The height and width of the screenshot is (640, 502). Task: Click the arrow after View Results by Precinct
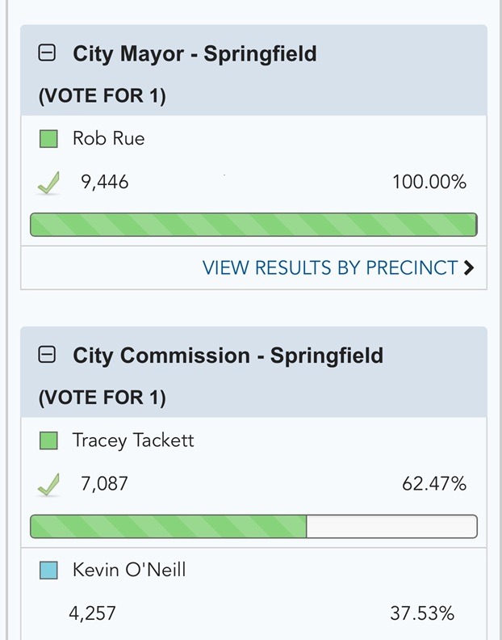point(469,268)
